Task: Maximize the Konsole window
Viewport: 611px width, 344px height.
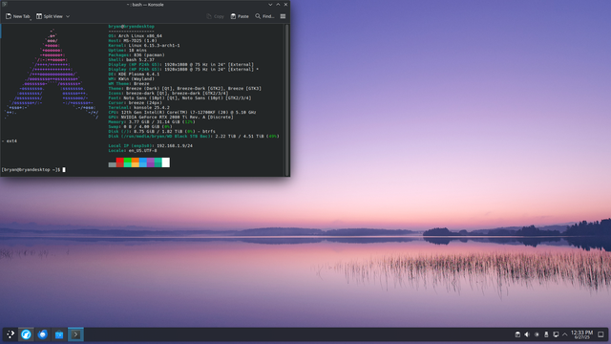Action: [x=278, y=4]
